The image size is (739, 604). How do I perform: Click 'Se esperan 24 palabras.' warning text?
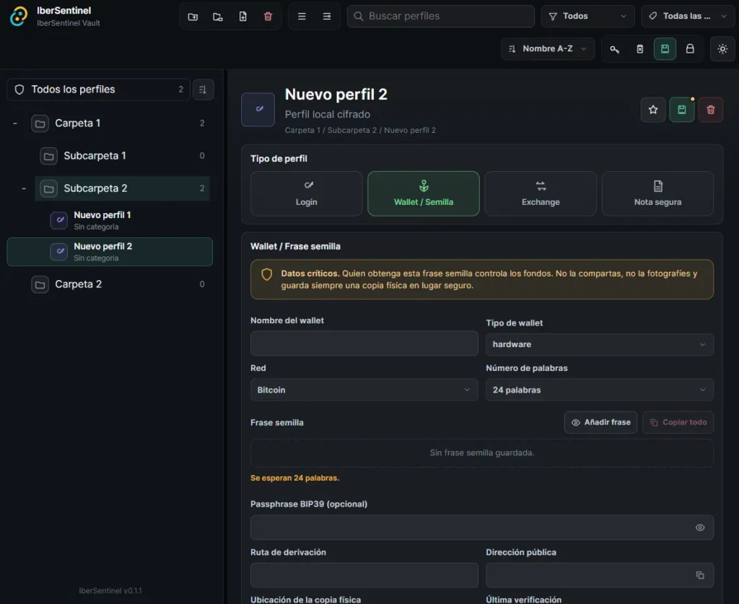[295, 478]
